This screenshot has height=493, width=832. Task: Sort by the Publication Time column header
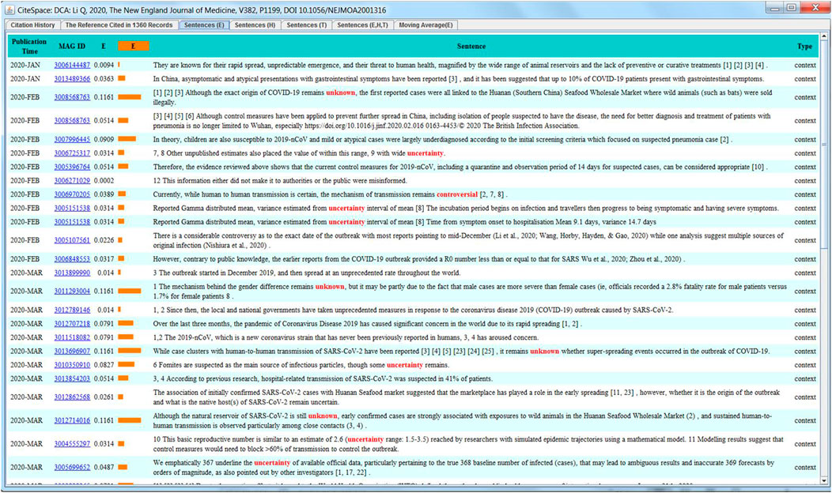(29, 46)
